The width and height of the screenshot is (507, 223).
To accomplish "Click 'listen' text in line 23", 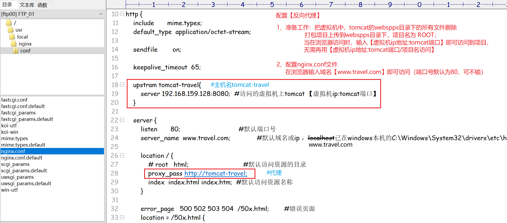I will [149, 129].
